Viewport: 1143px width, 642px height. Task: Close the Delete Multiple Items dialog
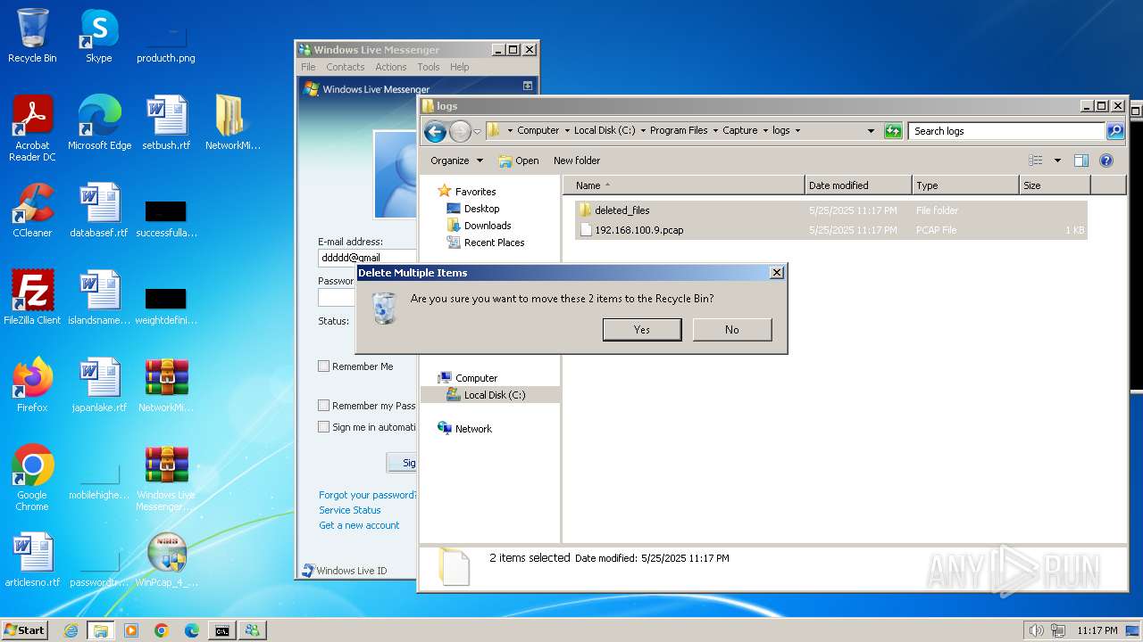click(776, 273)
